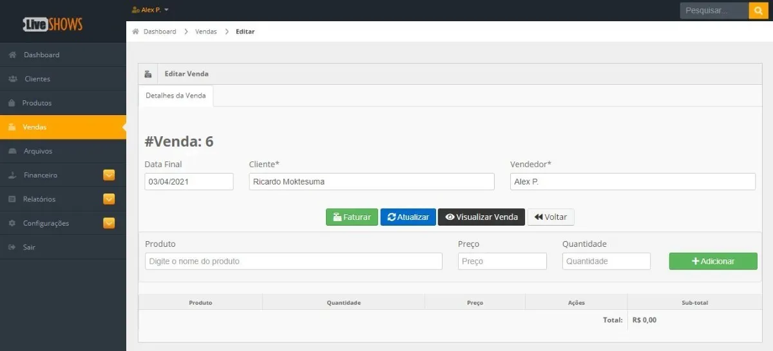
Task: Click Sair to log out
Action: tap(63, 247)
